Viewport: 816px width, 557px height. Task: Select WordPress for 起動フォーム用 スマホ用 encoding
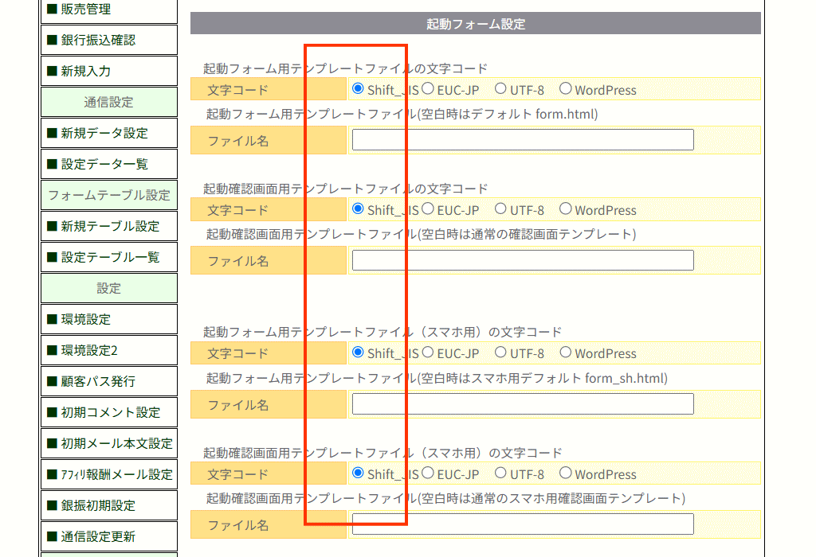click(x=566, y=353)
